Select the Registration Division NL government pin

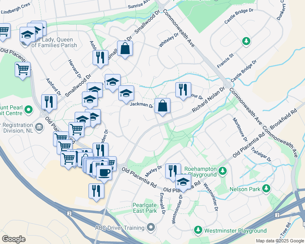point(39,128)
